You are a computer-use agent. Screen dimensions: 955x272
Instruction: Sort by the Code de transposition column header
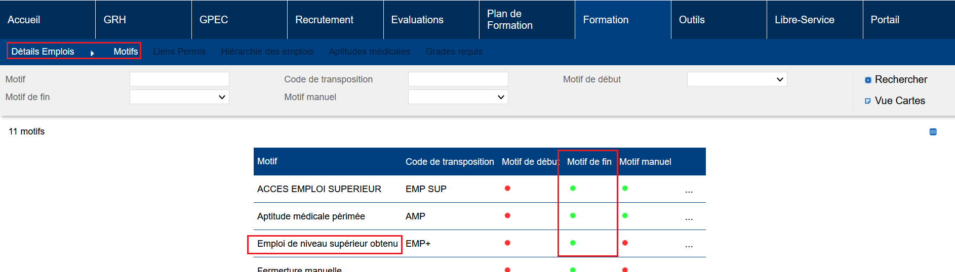[x=450, y=162]
